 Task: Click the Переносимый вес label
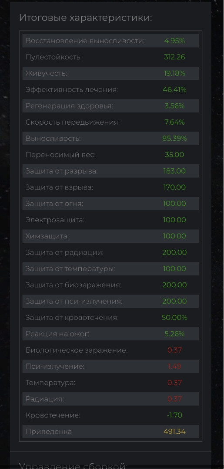click(60, 155)
